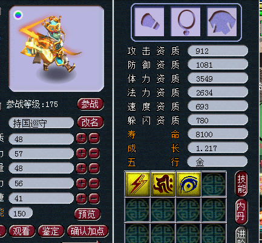Click the rainbow color orb on portrait

(18, 15)
